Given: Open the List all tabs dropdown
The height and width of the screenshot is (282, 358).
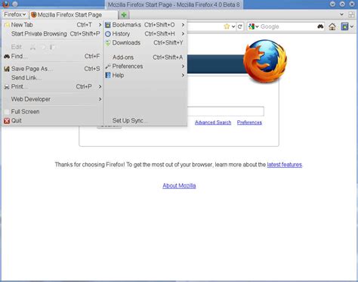Looking at the screenshot, I should click(x=341, y=14).
